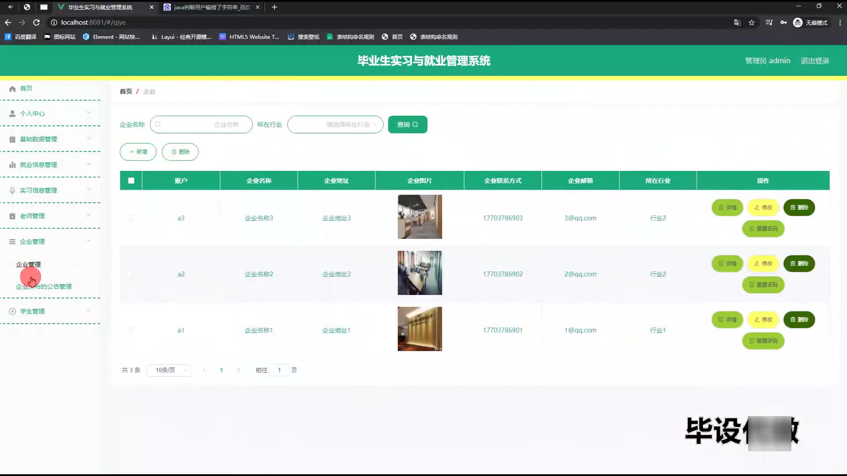Toggle the select-all checkbox in table header
Image resolution: width=847 pixels, height=476 pixels.
tap(131, 180)
